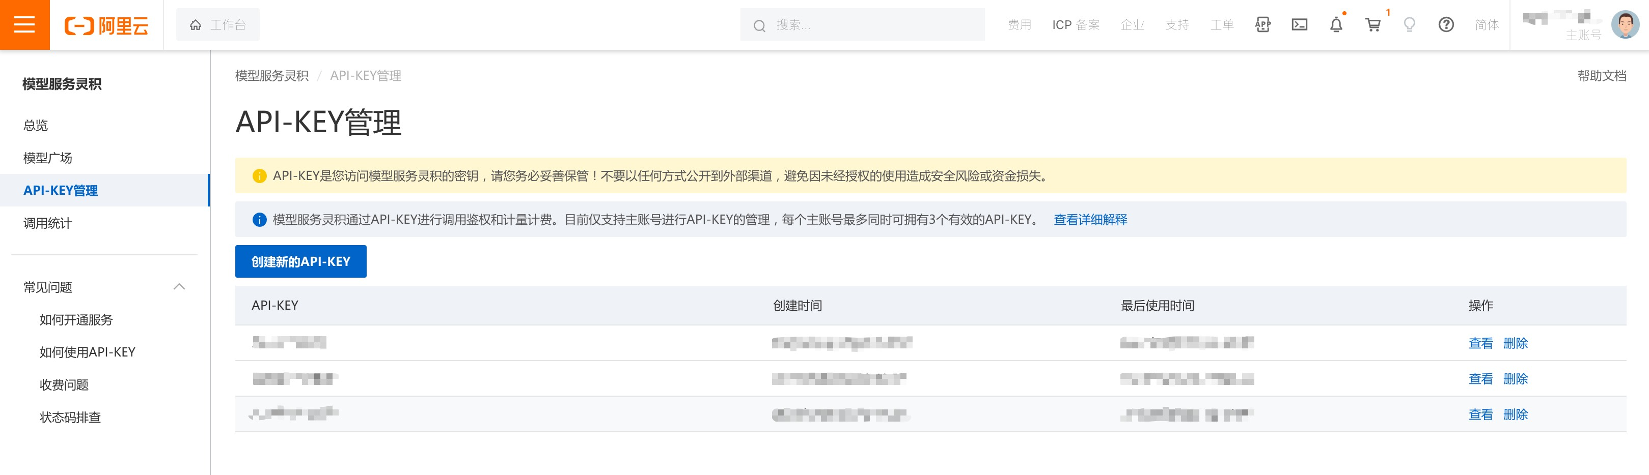The image size is (1649, 475).
Task: Click the API-KEY column header
Action: click(274, 306)
